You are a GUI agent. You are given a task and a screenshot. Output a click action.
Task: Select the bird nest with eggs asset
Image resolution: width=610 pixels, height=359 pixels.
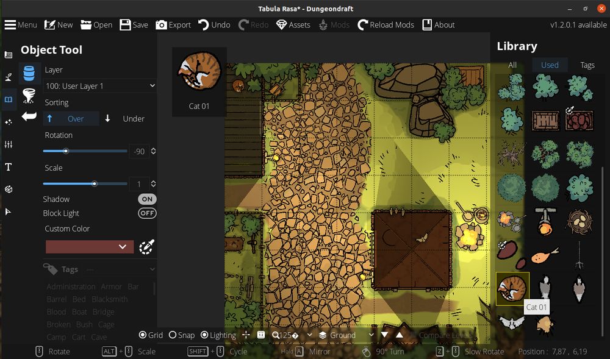tap(579, 221)
